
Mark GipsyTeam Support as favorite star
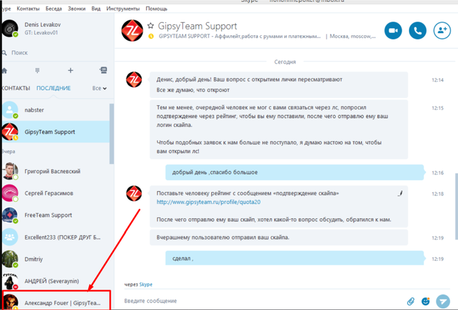[150, 26]
